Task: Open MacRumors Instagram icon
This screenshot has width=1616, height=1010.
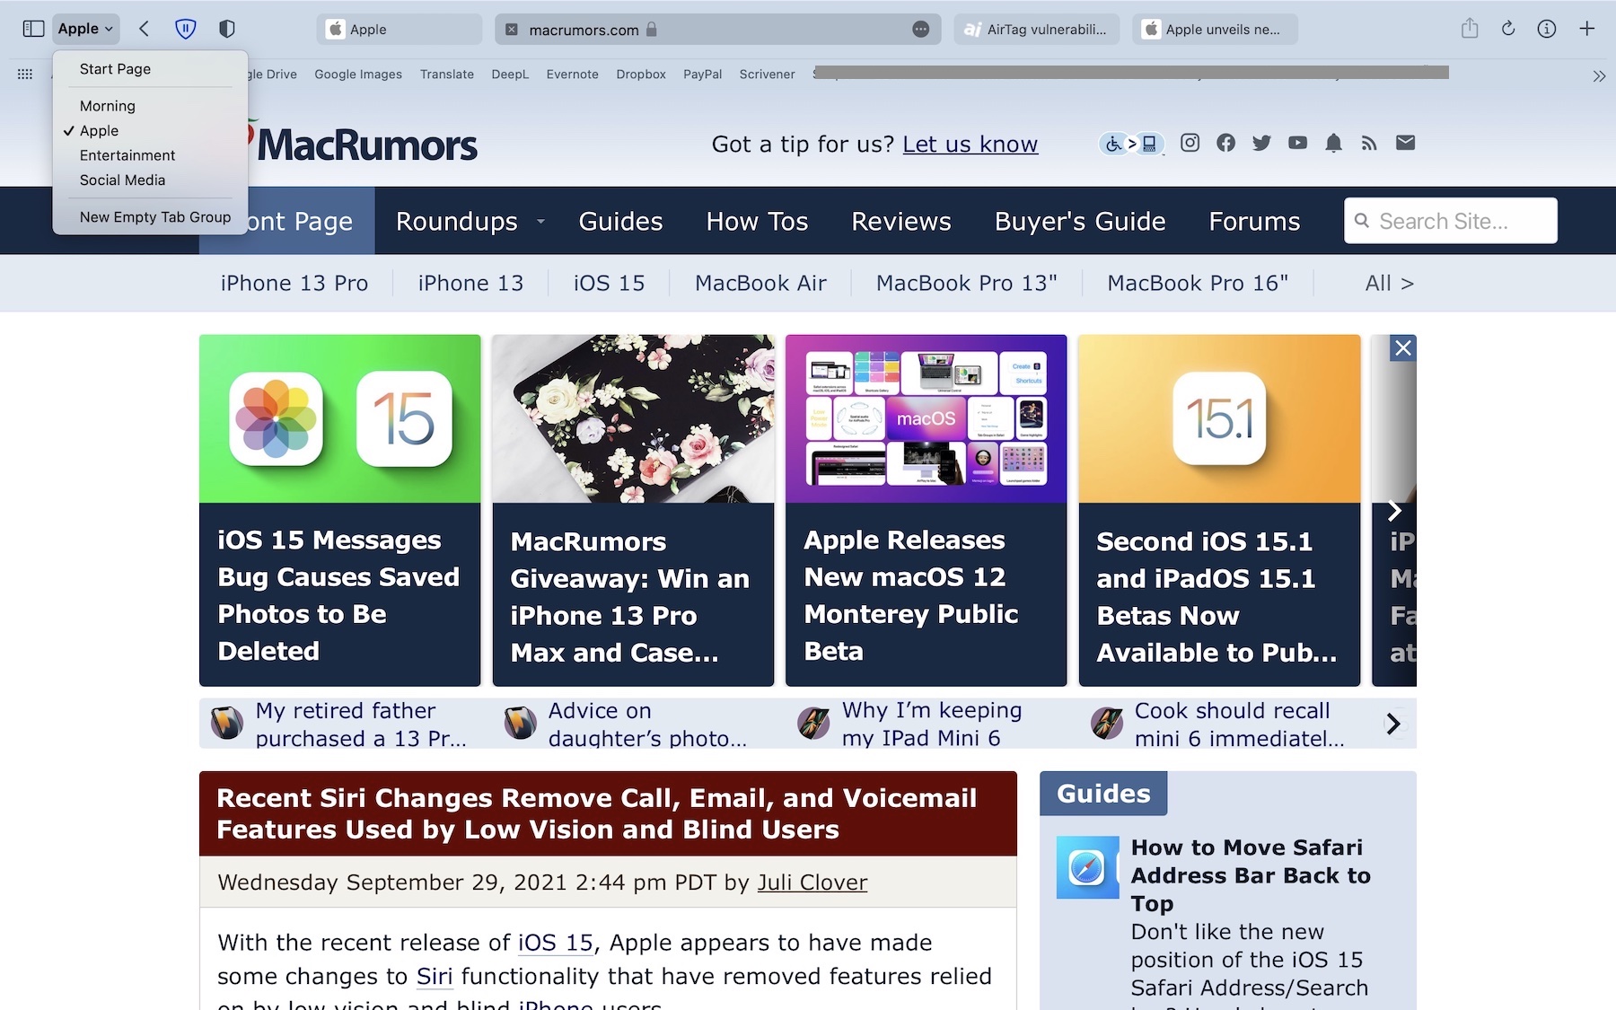Action: pyautogui.click(x=1190, y=143)
